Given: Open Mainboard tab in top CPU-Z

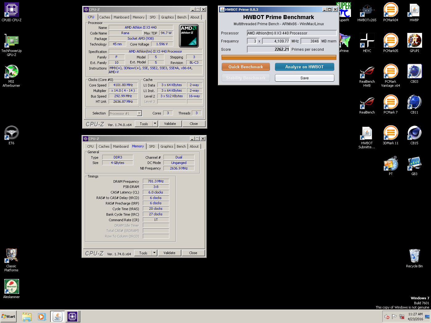Looking at the screenshot, I should tap(121, 17).
